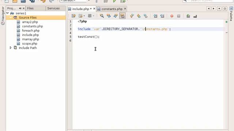Click the <?php opening tag text
The image size is (234, 131).
pyautogui.click(x=82, y=21)
